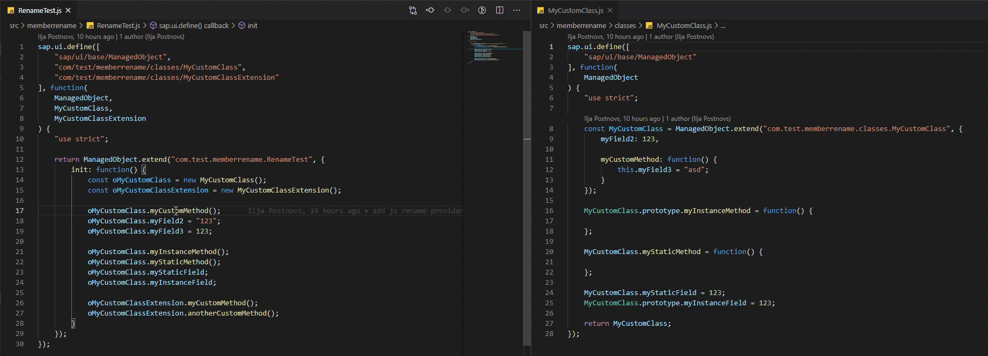Open memberrename breadcrumb in left editor
The image size is (988, 356).
click(x=51, y=25)
